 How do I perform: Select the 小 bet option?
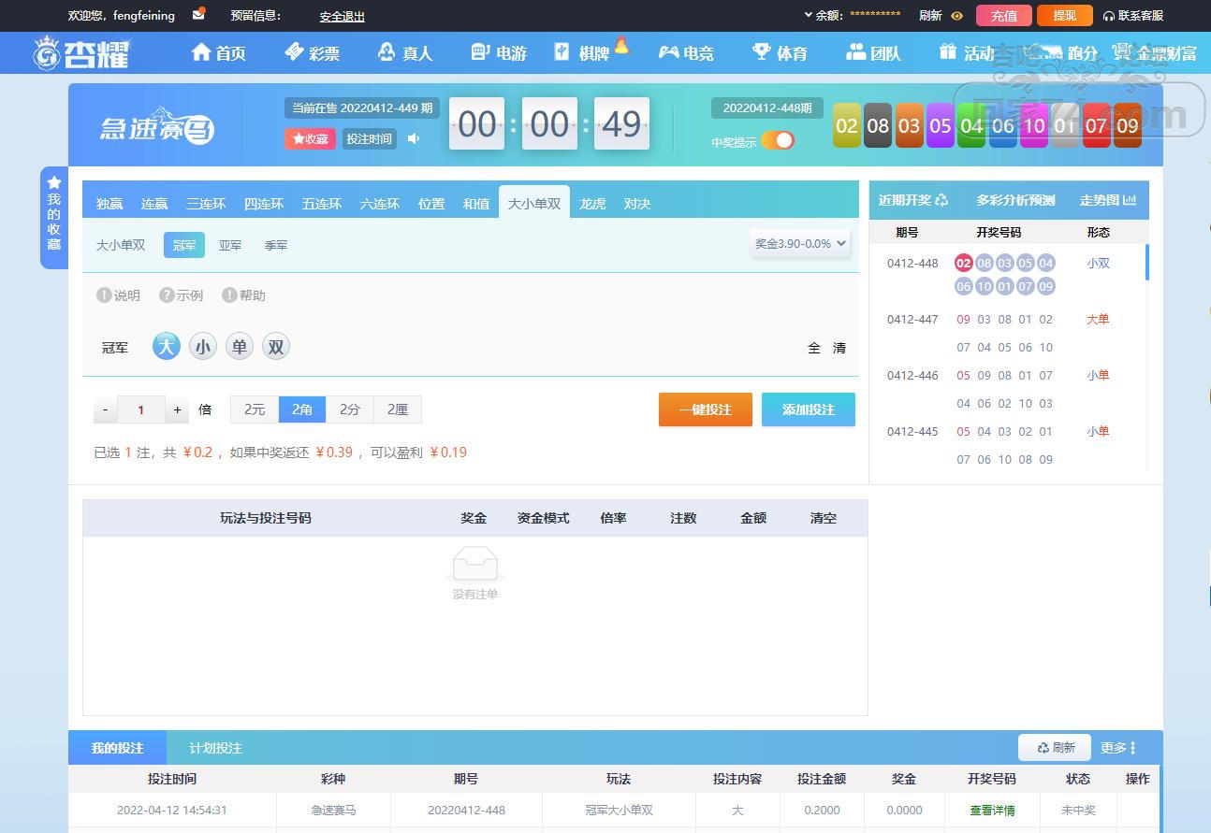[203, 347]
